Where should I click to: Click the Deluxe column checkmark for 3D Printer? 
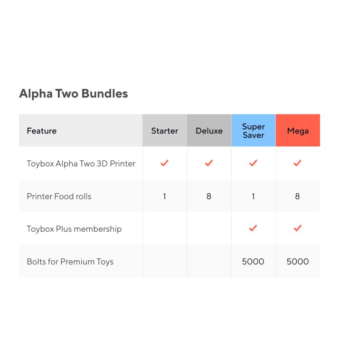tap(209, 163)
